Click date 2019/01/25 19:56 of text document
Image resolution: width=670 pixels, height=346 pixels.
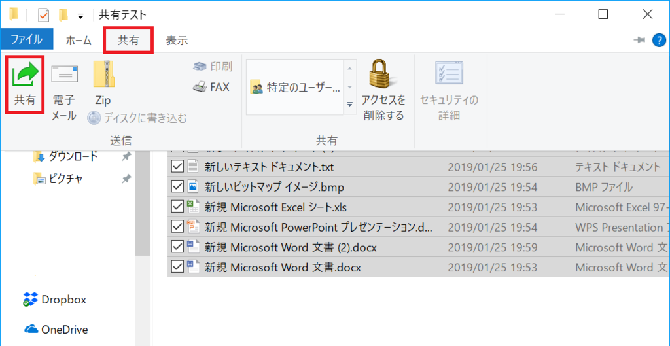pos(493,167)
